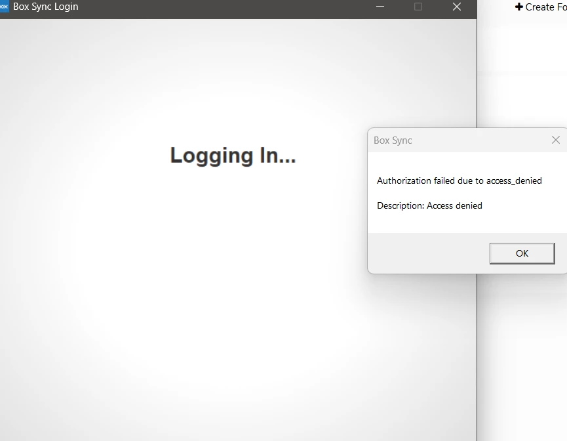Click OK in the Box Sync error dialog
Viewport: 567px width, 441px height.
pos(522,253)
